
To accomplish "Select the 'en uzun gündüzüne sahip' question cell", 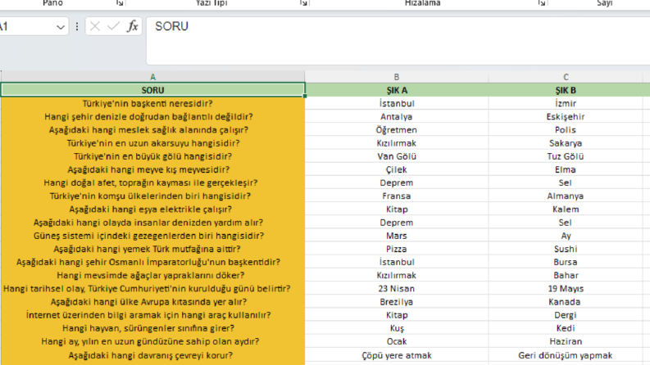I will coord(153,341).
